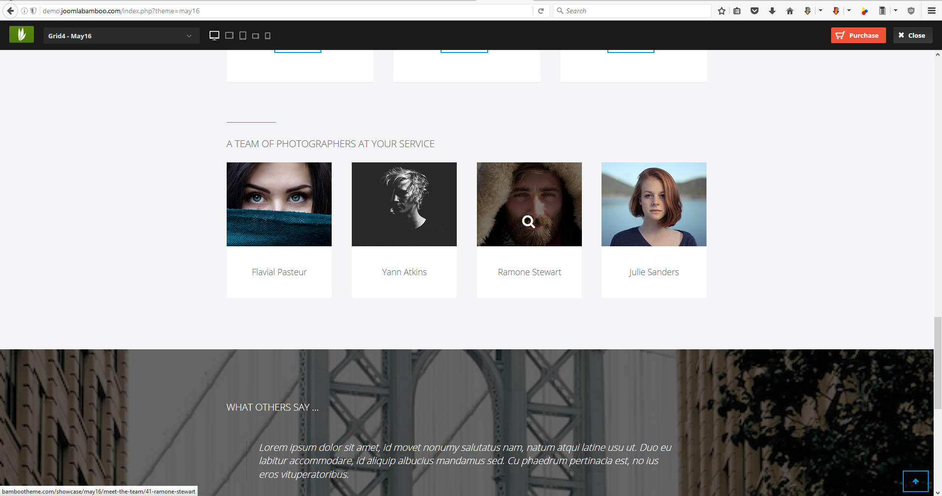Open the Grid4 - May16 theme dropdown
942x496 pixels.
[x=121, y=36]
